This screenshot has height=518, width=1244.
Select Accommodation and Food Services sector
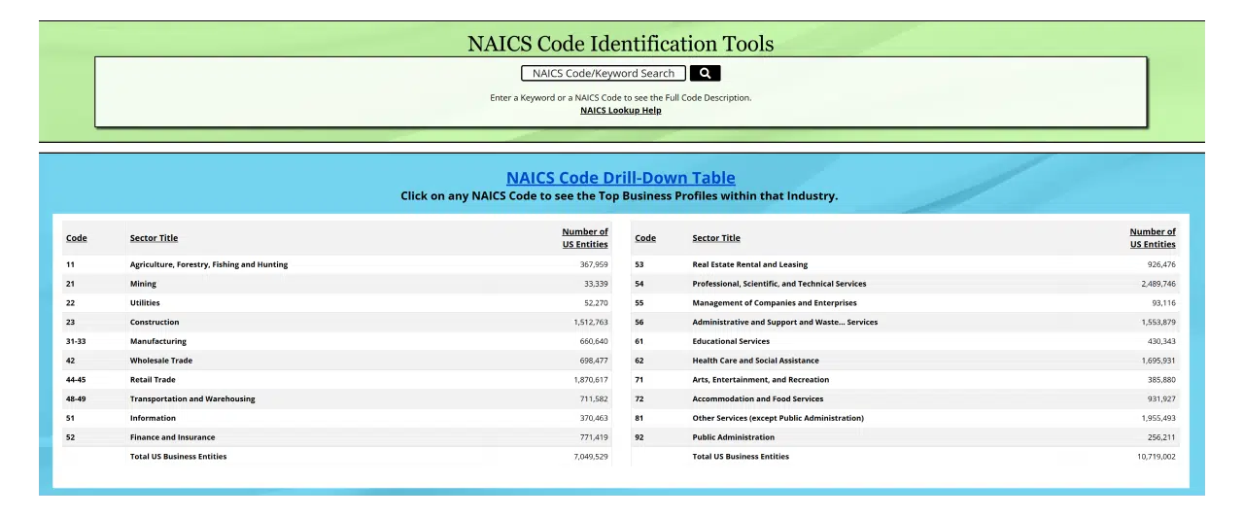(x=758, y=398)
